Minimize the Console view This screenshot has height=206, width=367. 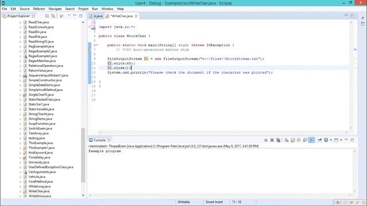tap(346, 140)
